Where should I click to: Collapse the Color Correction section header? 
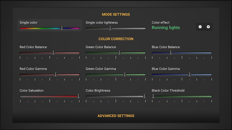pos(116,39)
